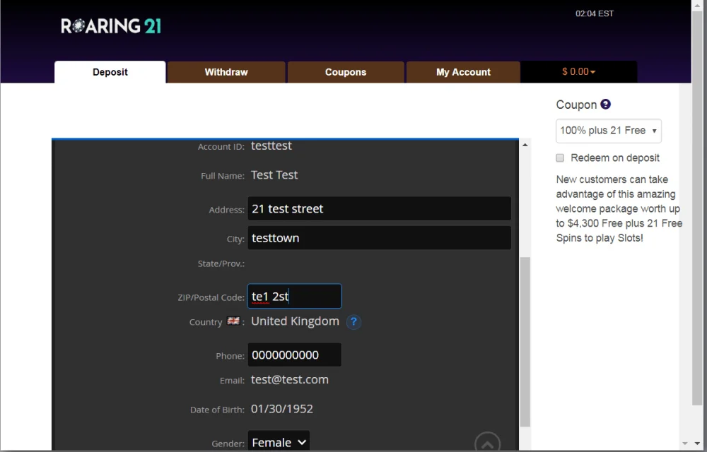The height and width of the screenshot is (452, 707).
Task: Click the ZIP/Postal Code: label
Action: pos(211,297)
